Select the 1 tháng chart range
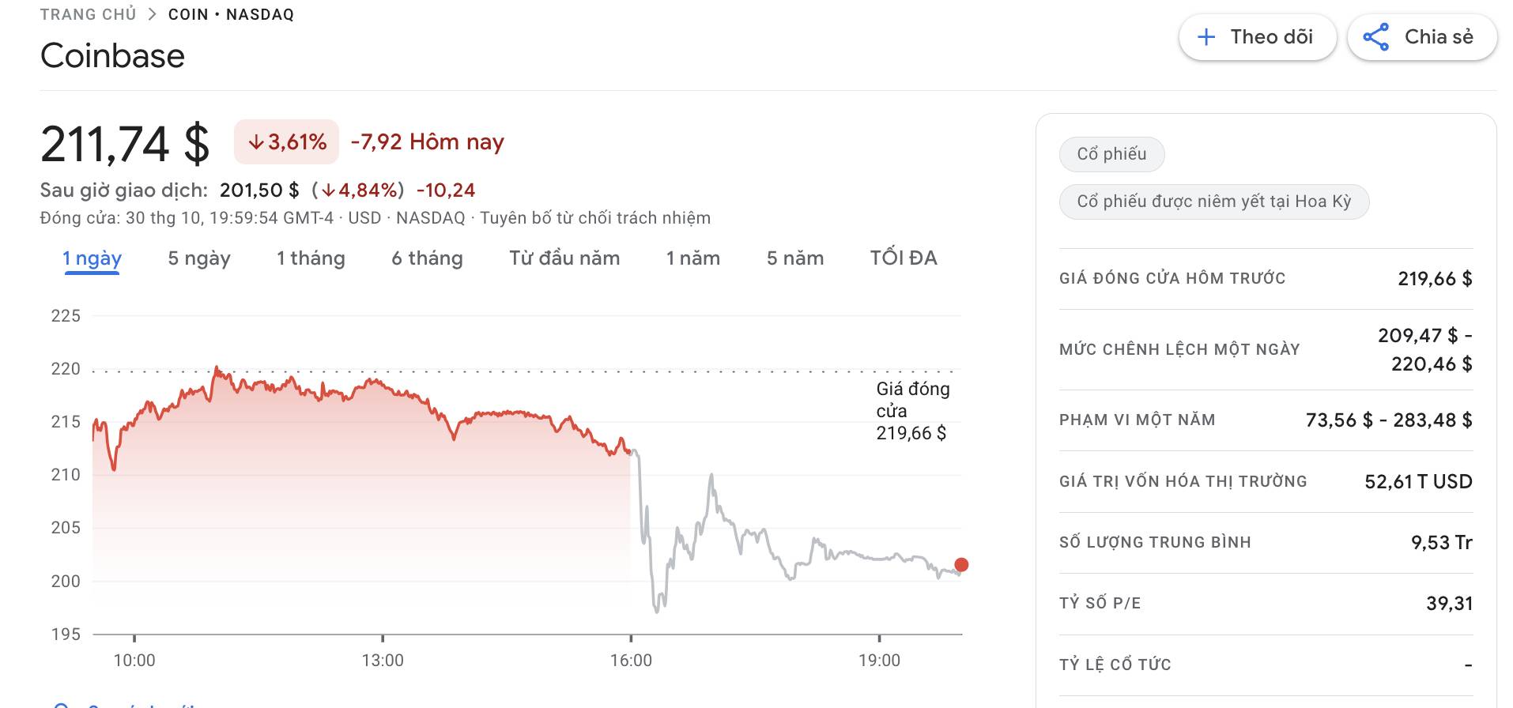Viewport: 1513px width, 708px height. pyautogui.click(x=311, y=258)
